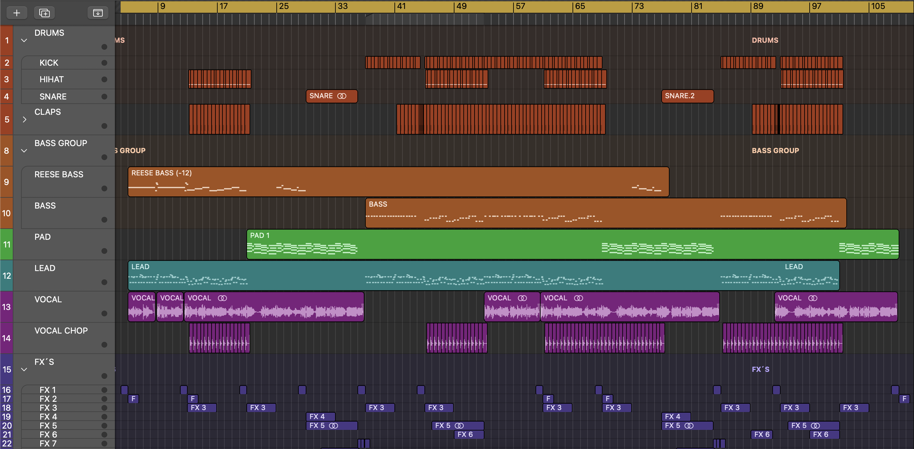914x449 pixels.
Task: Click track number 13 purple color strip
Action: point(6,307)
